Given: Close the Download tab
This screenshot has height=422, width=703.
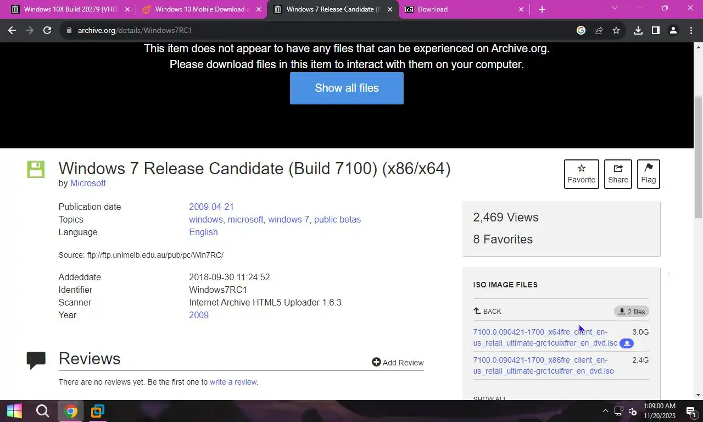Looking at the screenshot, I should point(521,9).
